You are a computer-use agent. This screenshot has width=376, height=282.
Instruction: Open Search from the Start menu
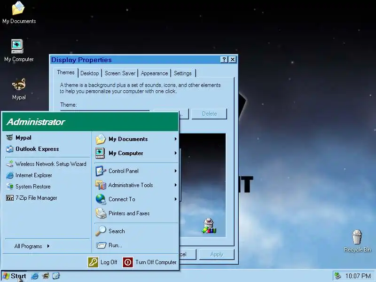pos(136,231)
